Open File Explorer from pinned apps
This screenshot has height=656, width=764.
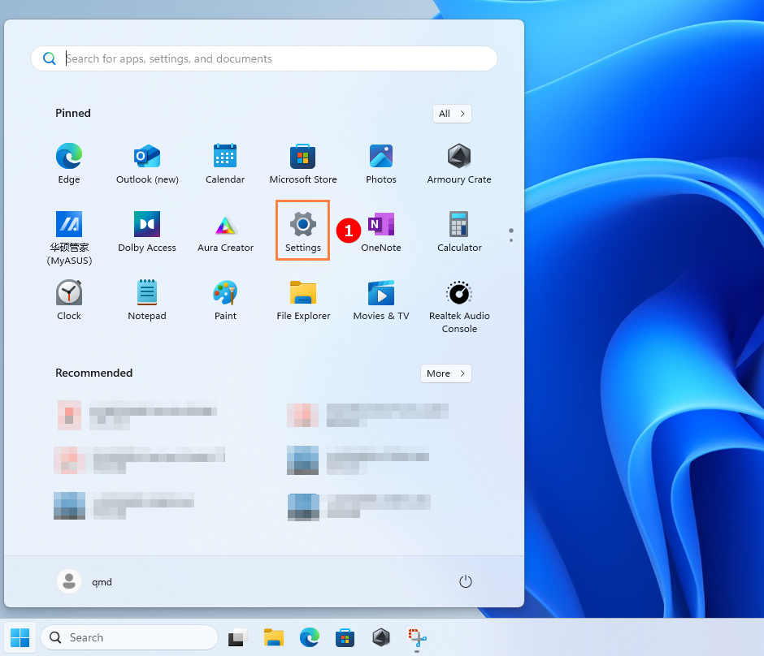pyautogui.click(x=303, y=300)
